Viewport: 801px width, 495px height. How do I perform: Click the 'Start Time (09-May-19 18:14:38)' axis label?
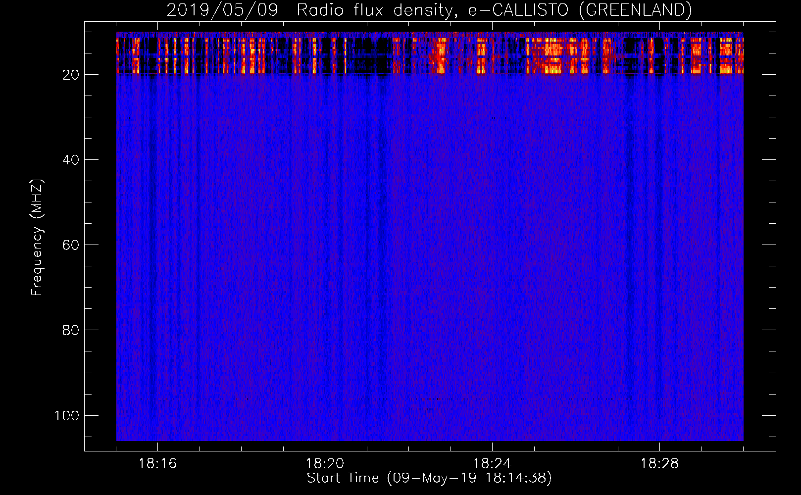pyautogui.click(x=429, y=478)
